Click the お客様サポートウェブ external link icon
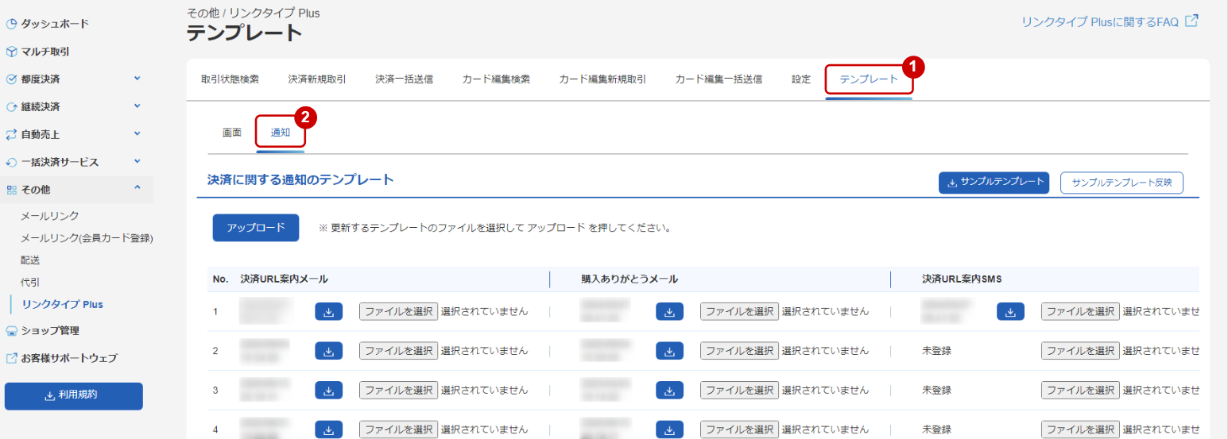The image size is (1228, 439). (x=11, y=358)
